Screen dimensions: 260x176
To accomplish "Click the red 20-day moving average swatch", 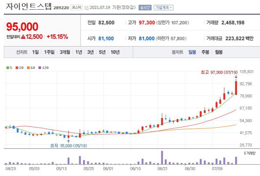I will tap(17, 68).
